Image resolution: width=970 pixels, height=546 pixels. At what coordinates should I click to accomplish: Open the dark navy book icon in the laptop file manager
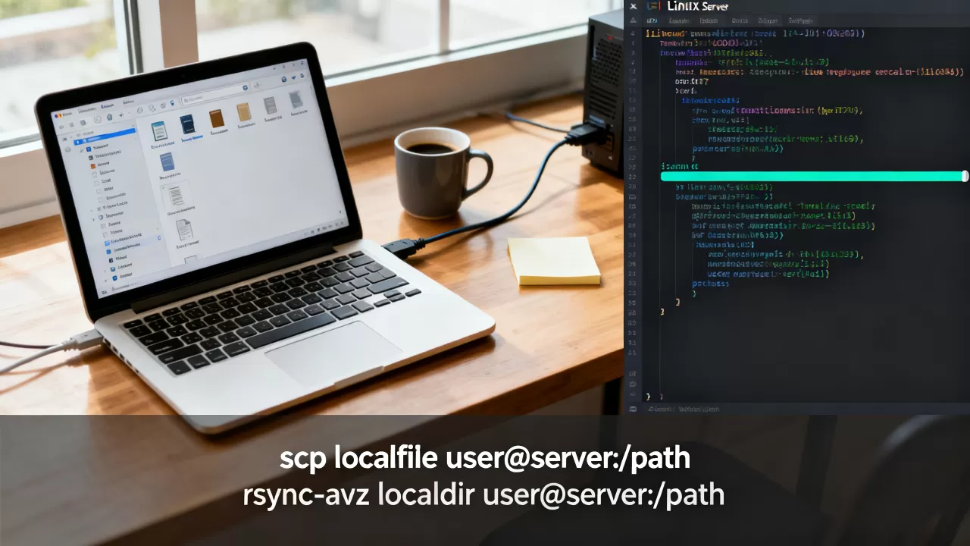pyautogui.click(x=188, y=124)
